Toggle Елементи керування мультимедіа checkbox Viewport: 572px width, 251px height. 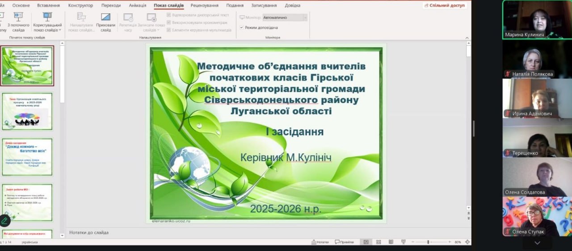coord(168,30)
